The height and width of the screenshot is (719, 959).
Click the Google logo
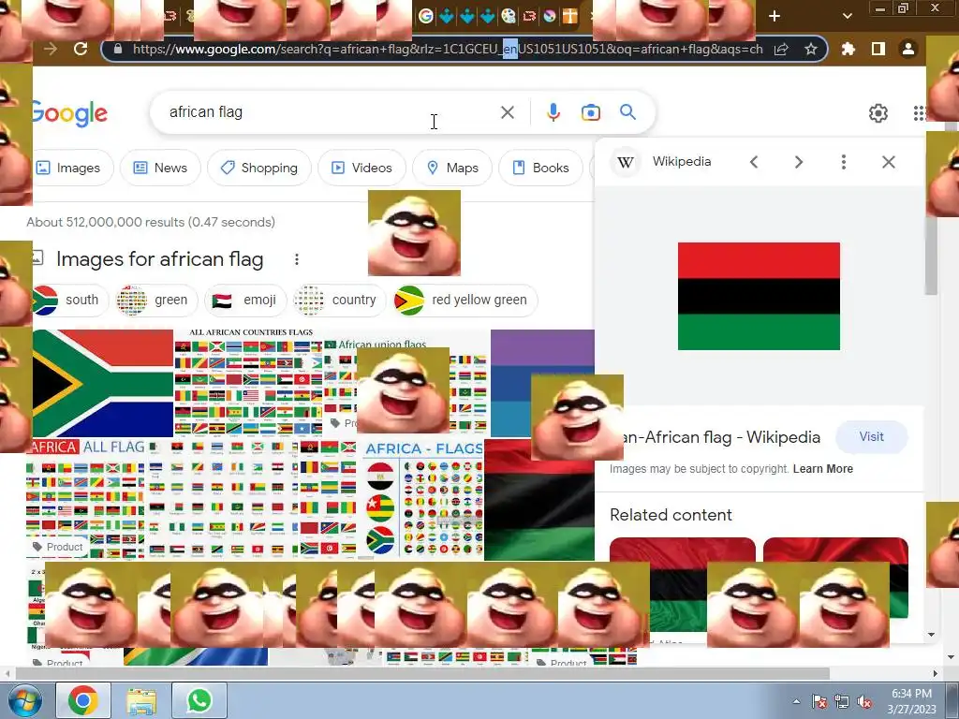[x=69, y=113]
